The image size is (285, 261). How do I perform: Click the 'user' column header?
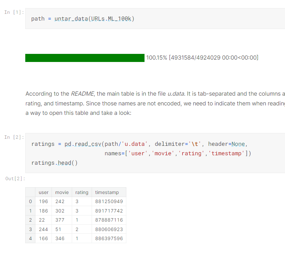(43, 192)
